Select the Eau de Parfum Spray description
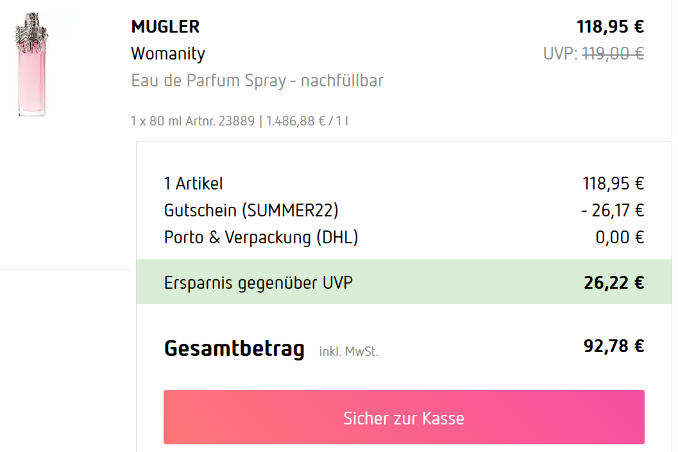The image size is (678, 452). click(257, 81)
